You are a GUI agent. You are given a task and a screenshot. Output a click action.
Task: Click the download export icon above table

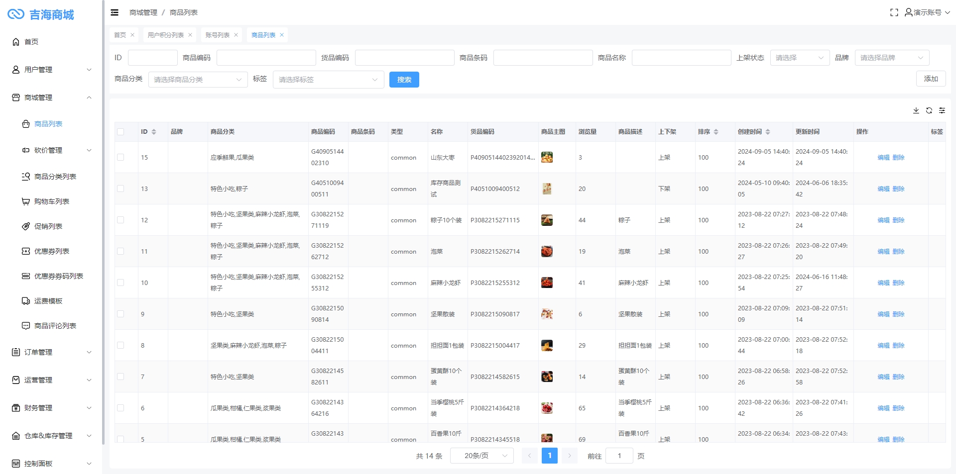point(916,110)
